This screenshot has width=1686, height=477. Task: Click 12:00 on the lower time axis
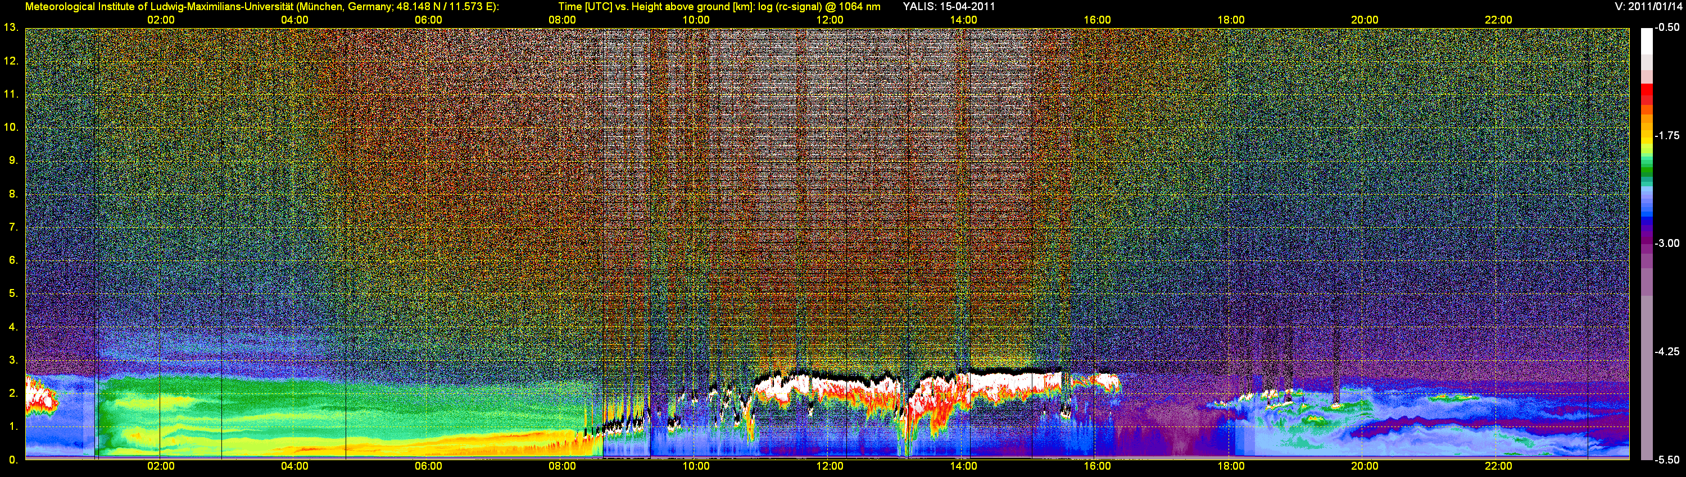tap(830, 466)
